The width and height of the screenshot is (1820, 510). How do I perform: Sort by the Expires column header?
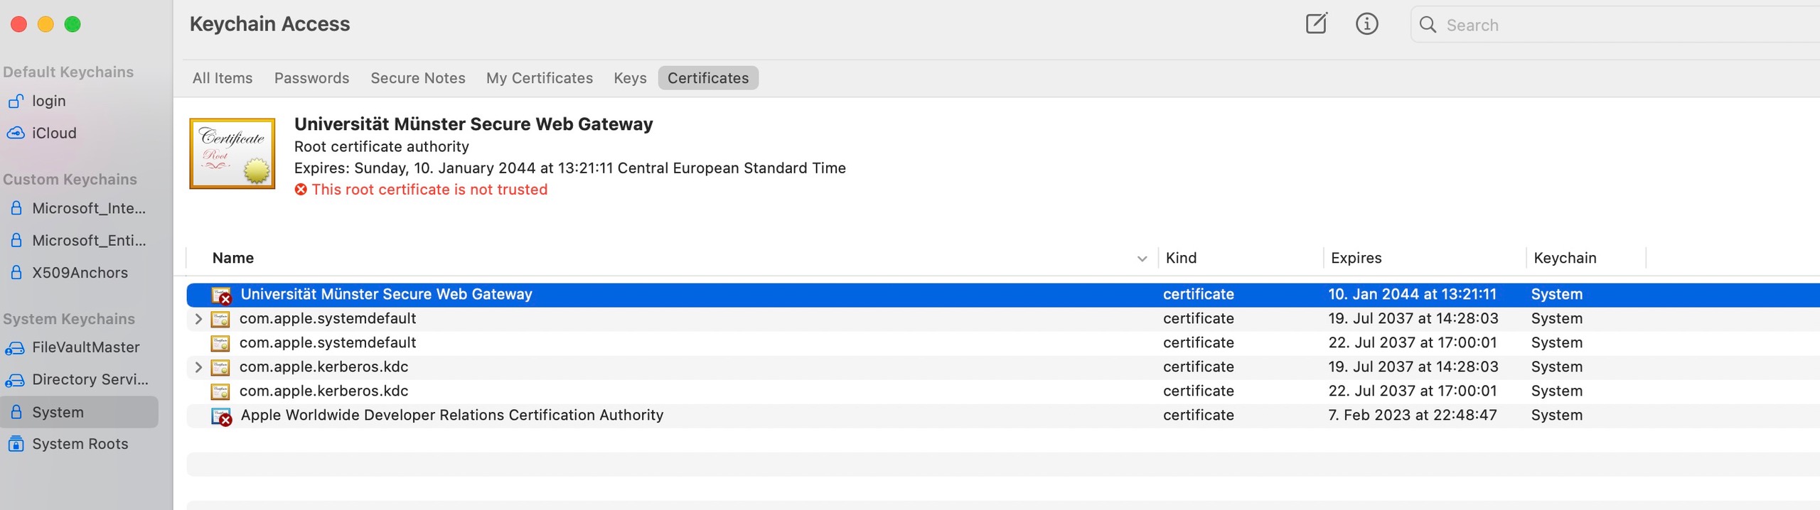click(x=1356, y=258)
